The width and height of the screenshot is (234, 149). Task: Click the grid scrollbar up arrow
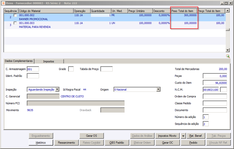[x=228, y=11]
